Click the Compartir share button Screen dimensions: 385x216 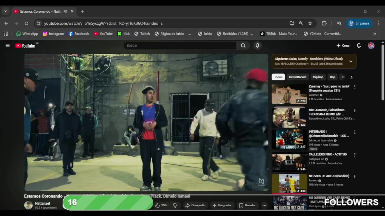click(x=195, y=205)
